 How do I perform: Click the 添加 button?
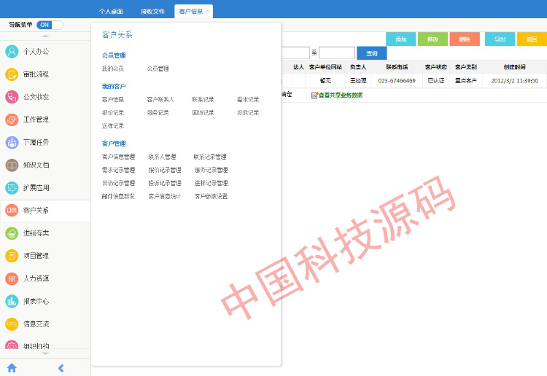tap(400, 39)
